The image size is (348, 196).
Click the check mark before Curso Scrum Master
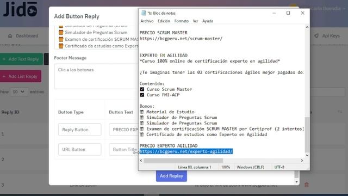pos(142,89)
